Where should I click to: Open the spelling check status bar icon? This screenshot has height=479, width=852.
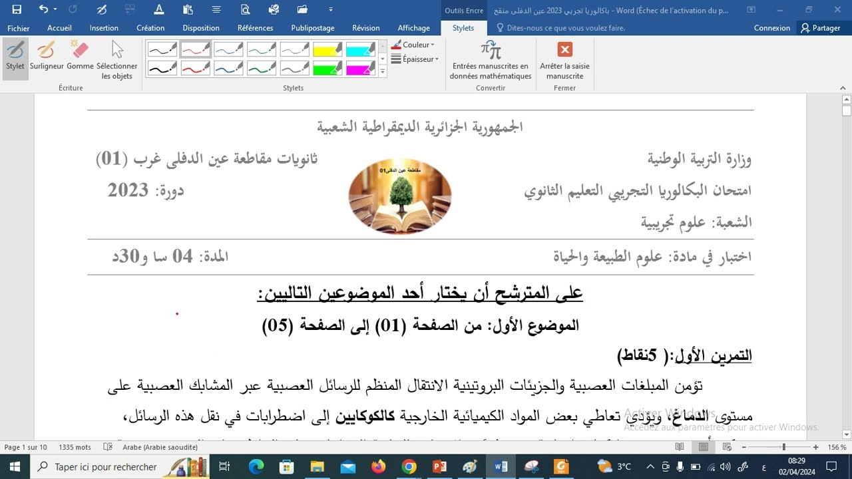[108, 447]
